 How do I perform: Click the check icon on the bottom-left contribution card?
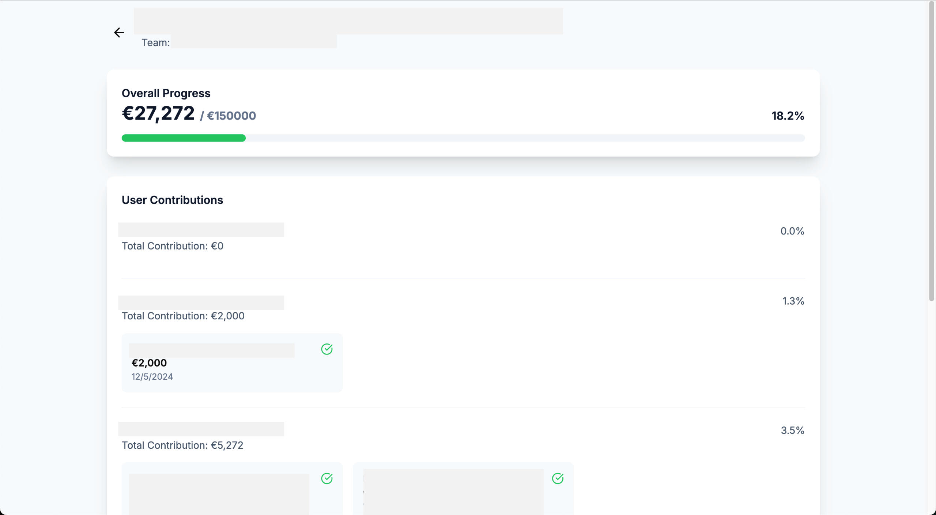coord(327,478)
